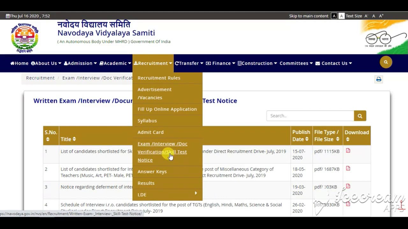
Task: Expand the About Us menu
Action: (x=46, y=63)
